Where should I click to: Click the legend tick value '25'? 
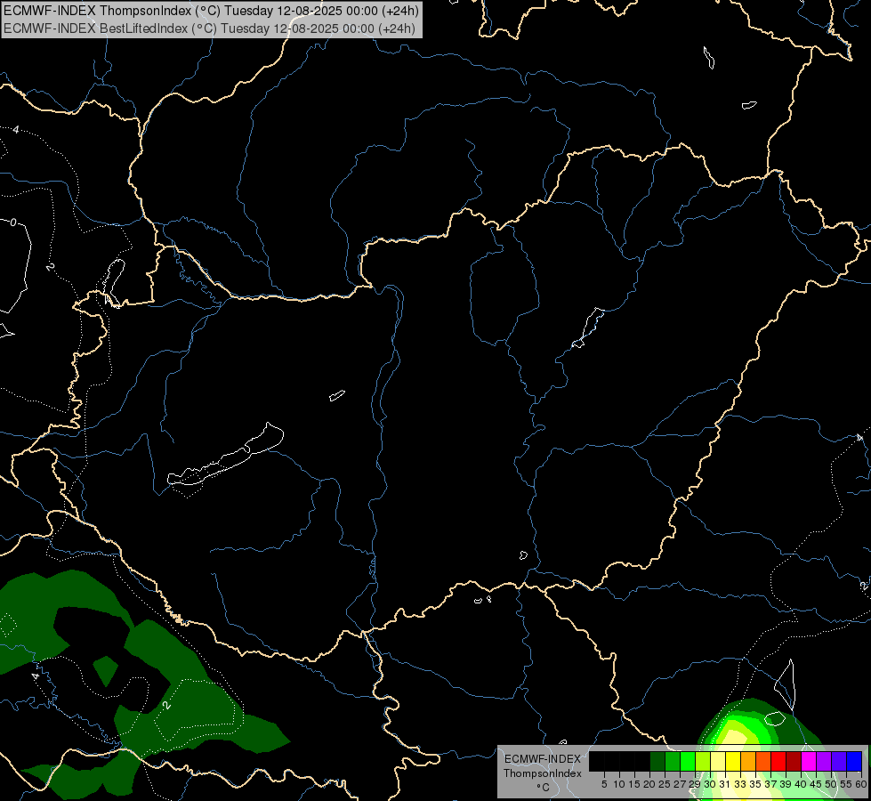click(x=665, y=784)
